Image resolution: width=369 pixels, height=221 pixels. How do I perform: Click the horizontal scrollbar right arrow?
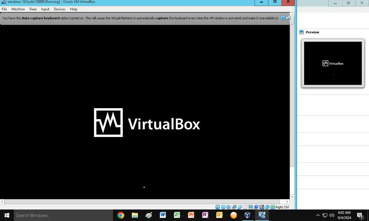point(287,202)
